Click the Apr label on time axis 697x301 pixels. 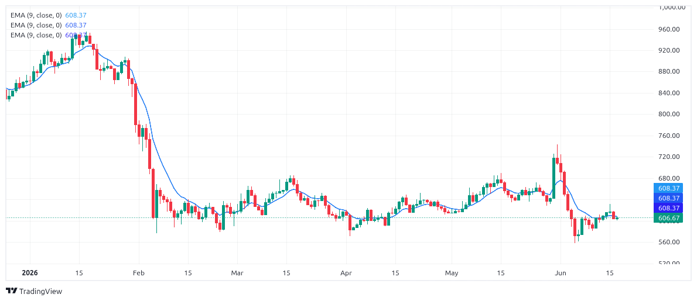tap(346, 272)
